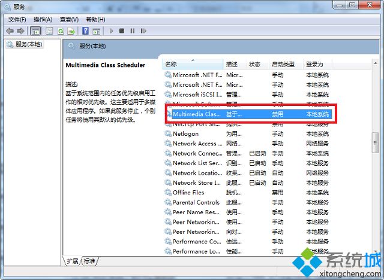The height and width of the screenshot is (280, 384).
Task: Sort by the 描述 column header
Action: tap(235, 64)
